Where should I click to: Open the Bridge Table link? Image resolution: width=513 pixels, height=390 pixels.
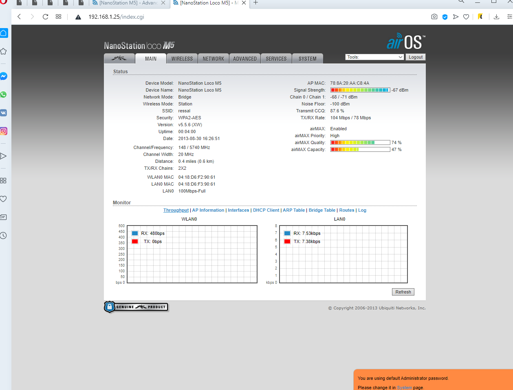tap(322, 210)
